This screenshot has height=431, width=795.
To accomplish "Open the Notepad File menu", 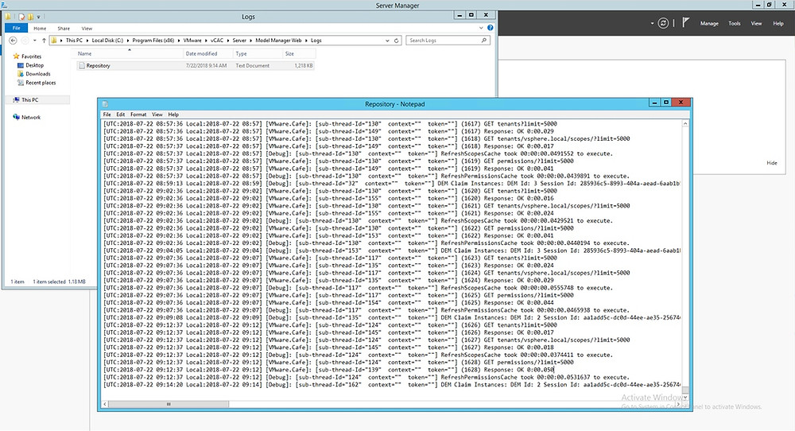I will (x=107, y=115).
